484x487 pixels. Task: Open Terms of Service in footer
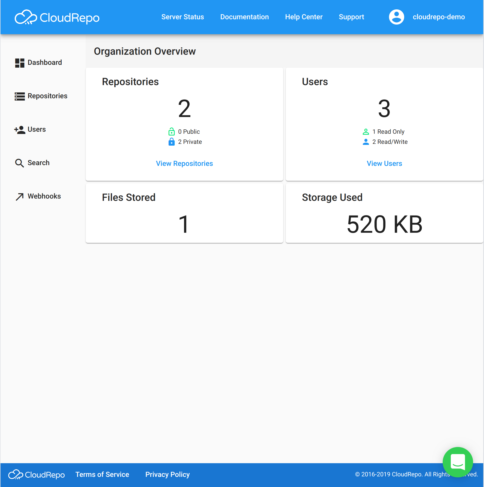tap(102, 474)
